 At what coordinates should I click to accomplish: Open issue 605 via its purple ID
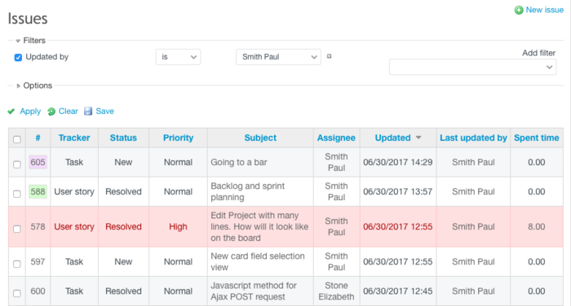[x=38, y=162]
